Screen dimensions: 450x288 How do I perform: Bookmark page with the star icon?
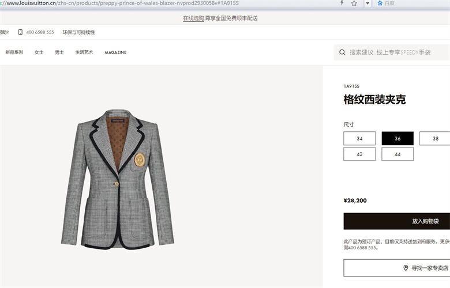[x=354, y=3]
